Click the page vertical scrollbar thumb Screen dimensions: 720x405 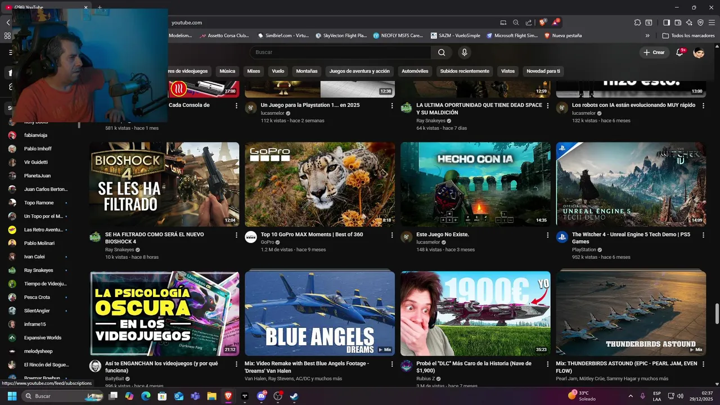coord(717,314)
